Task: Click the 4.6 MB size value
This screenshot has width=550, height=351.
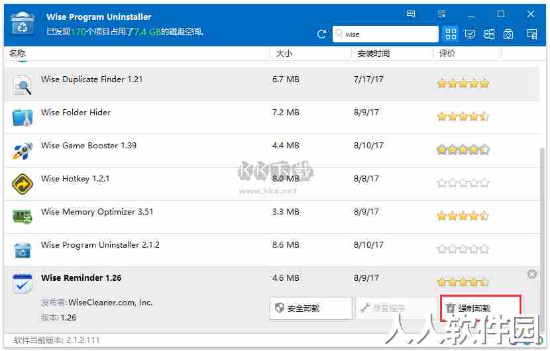Action: click(286, 277)
